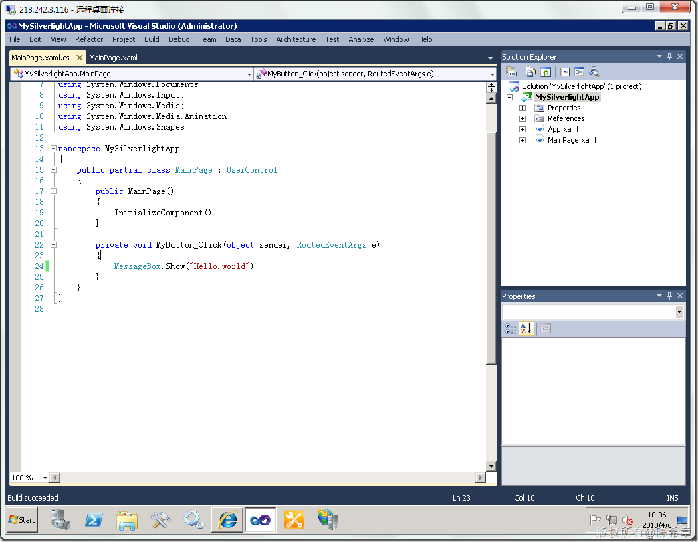
Task: Click the Properties icon in Solution Explorer toolbar
Action: [511, 72]
